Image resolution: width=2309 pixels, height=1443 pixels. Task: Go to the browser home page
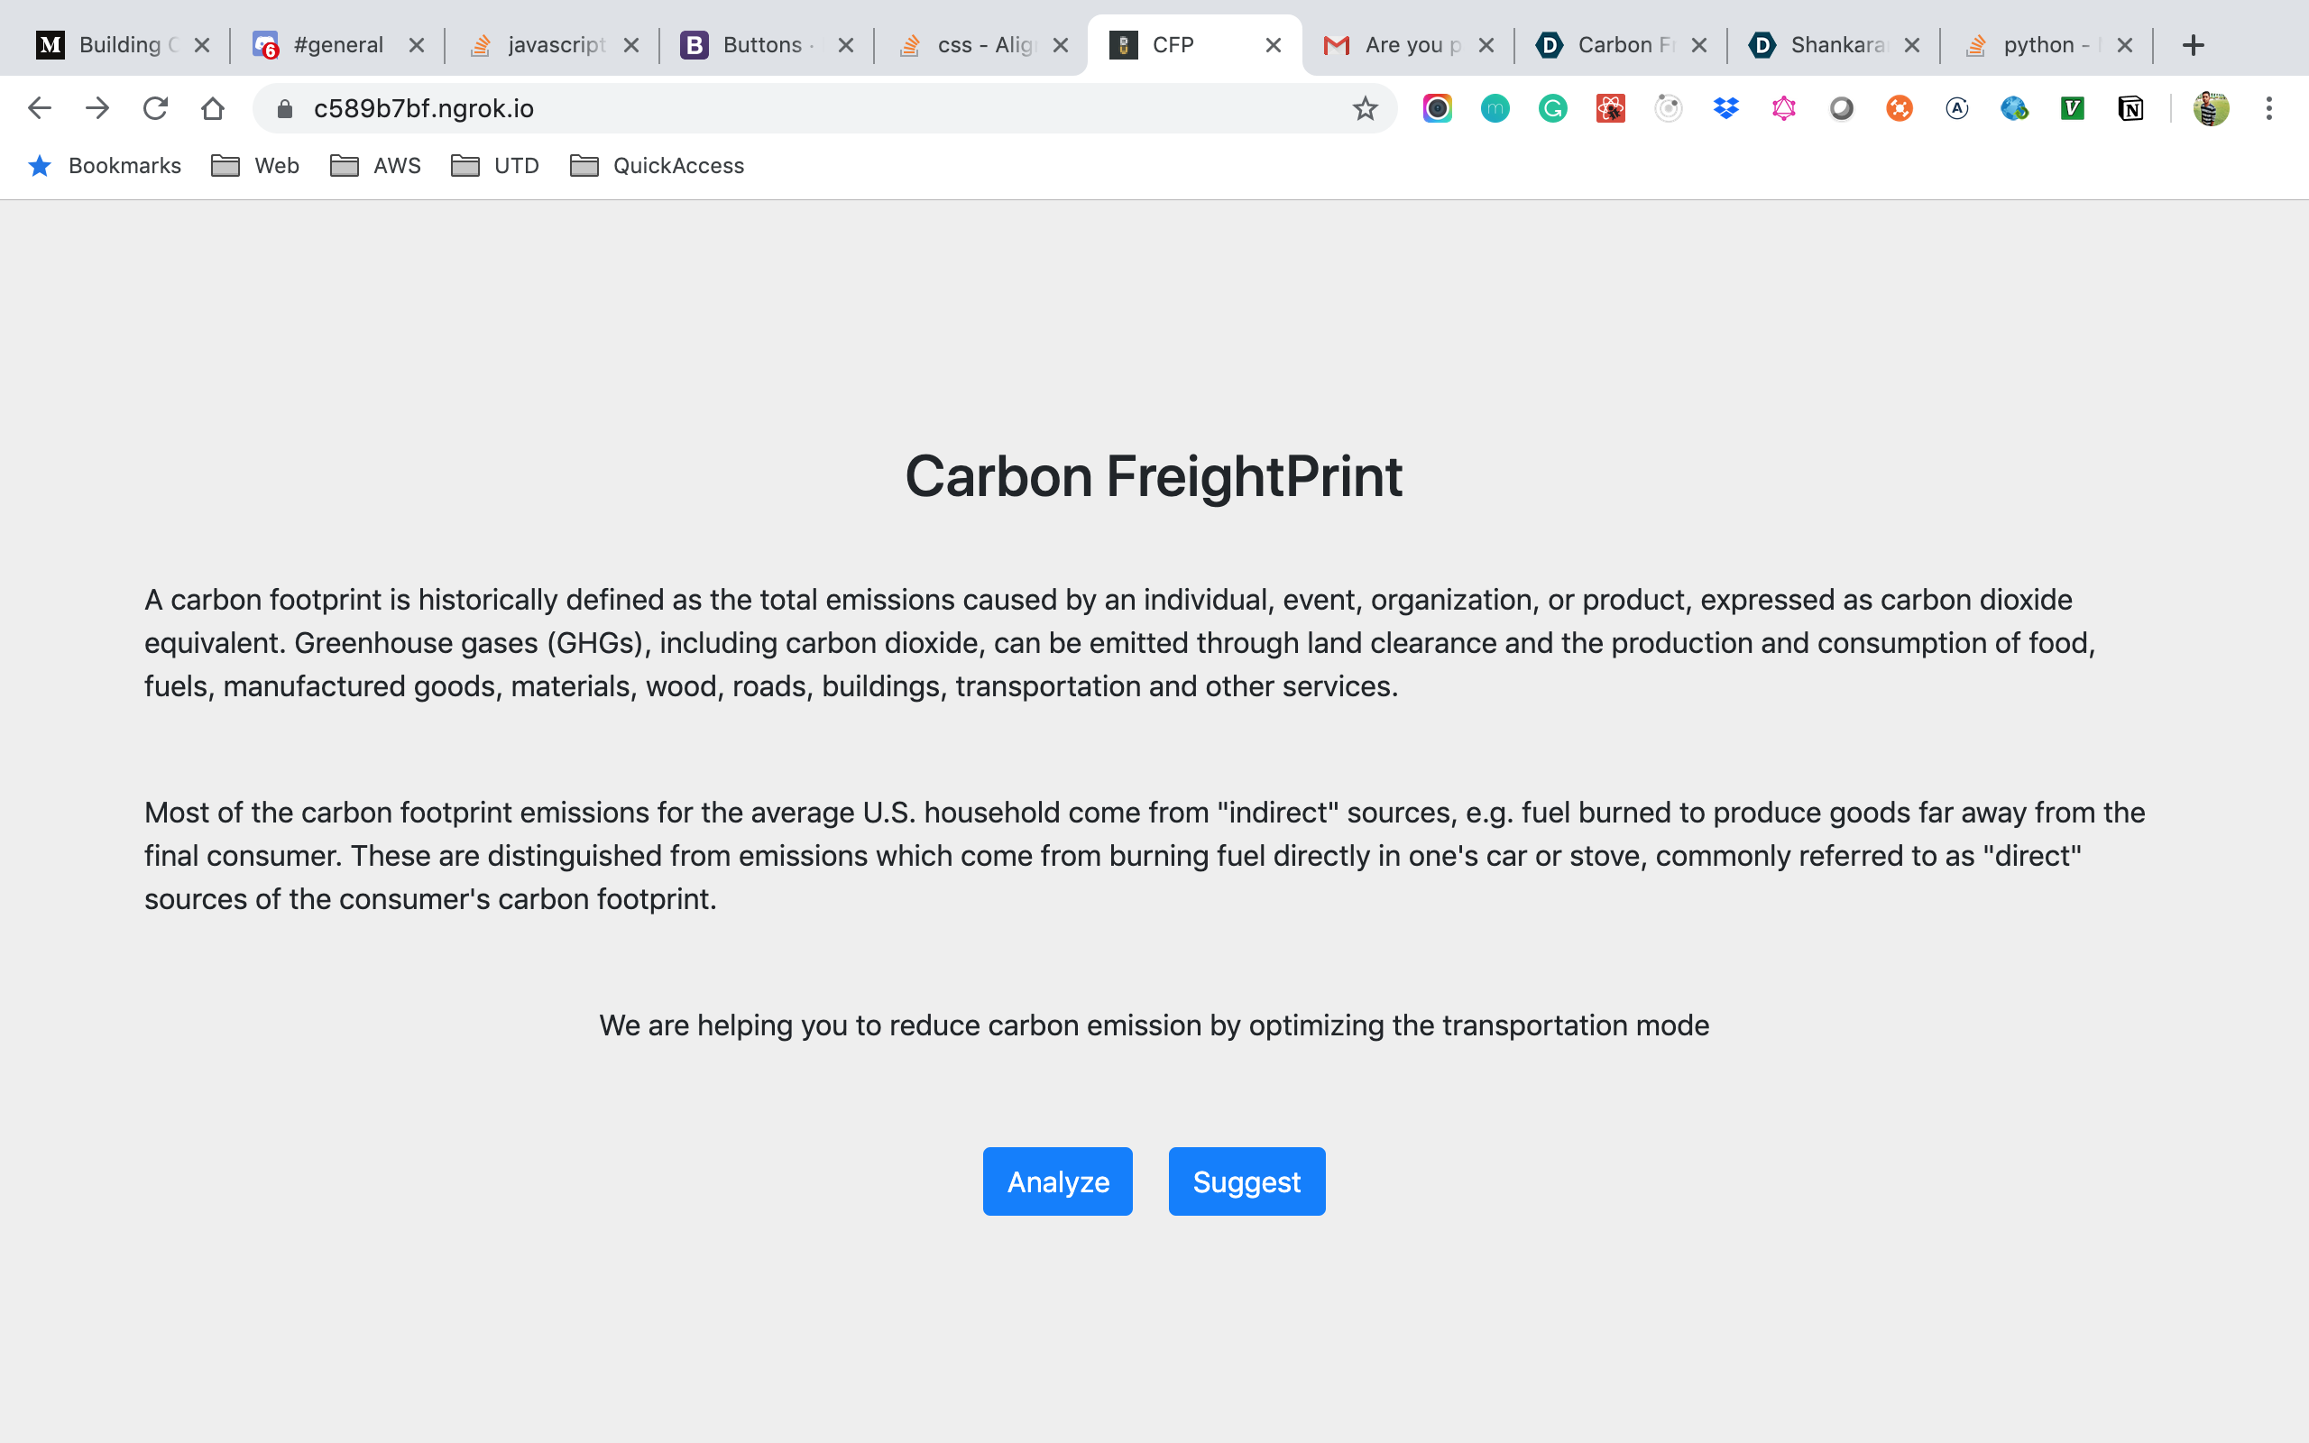(x=213, y=109)
